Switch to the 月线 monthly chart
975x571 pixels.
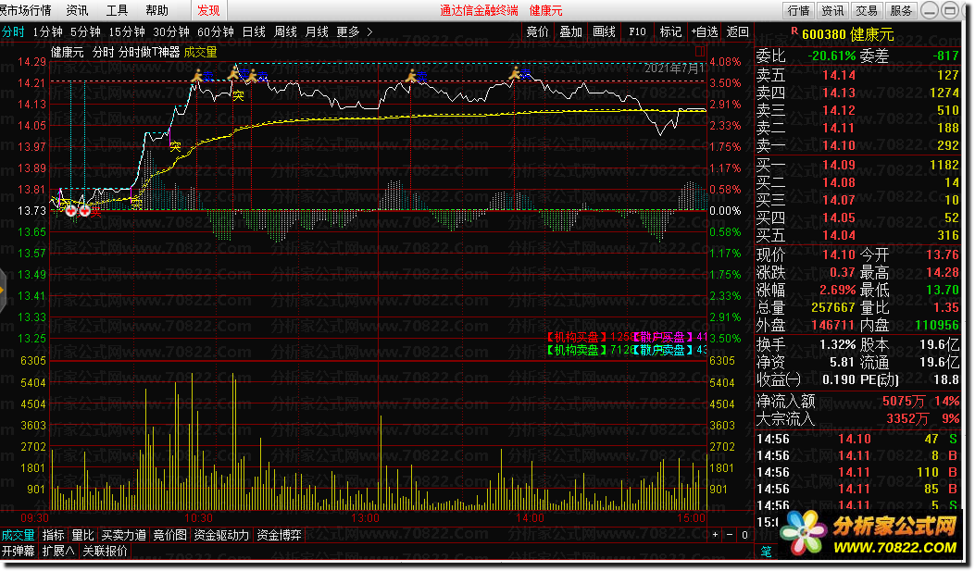point(317,31)
